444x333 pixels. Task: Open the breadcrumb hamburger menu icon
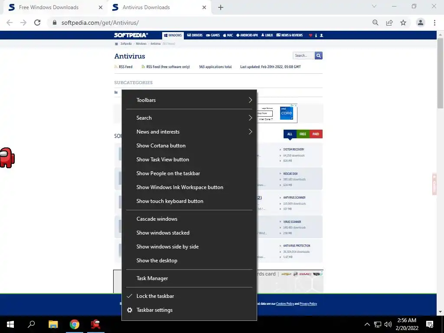(x=116, y=44)
